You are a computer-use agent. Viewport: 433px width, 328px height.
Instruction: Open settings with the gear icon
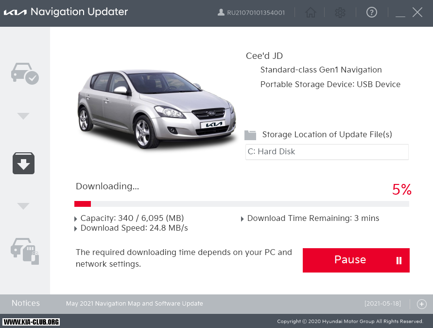340,13
